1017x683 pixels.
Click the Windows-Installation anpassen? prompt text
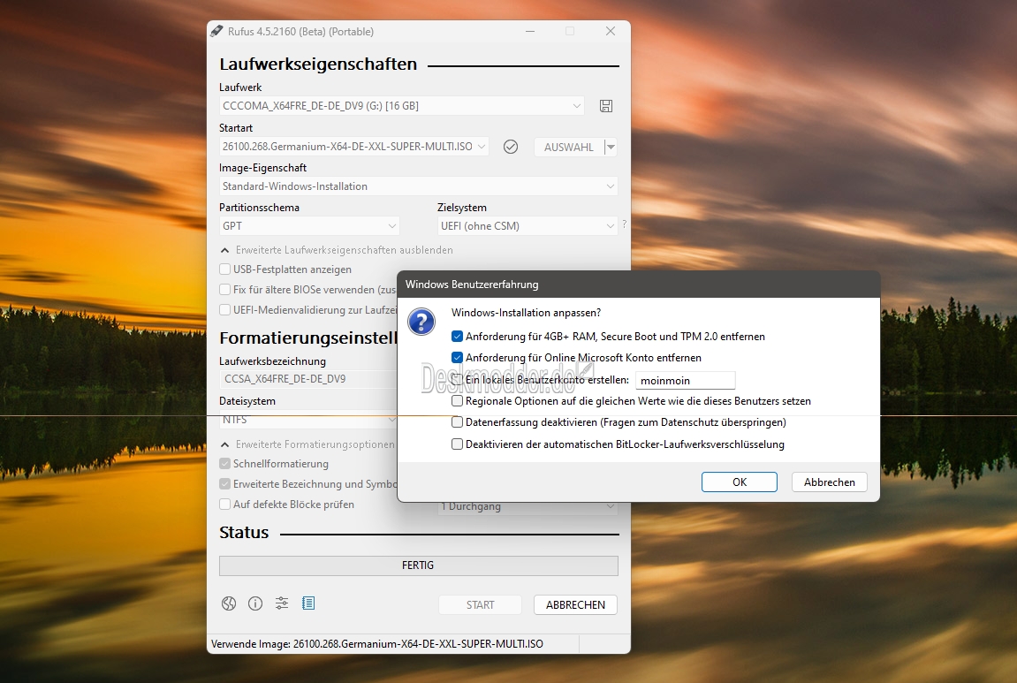coord(526,313)
